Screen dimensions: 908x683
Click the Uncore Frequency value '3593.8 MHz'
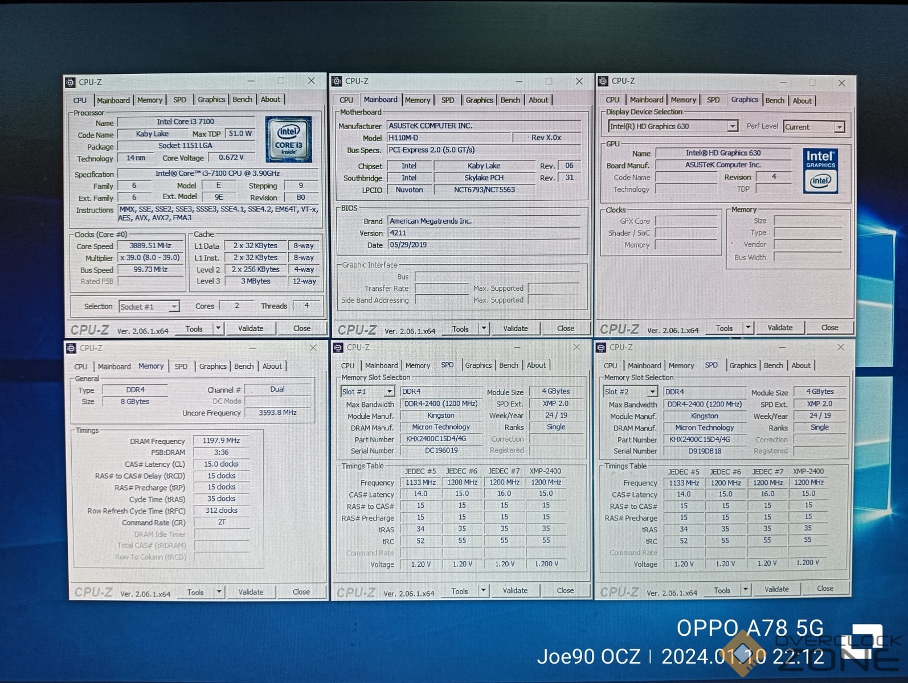point(278,413)
